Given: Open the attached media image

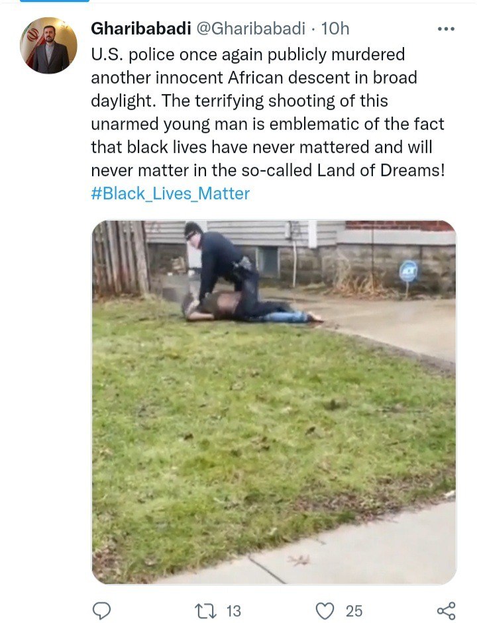Looking at the screenshot, I should click(x=274, y=402).
